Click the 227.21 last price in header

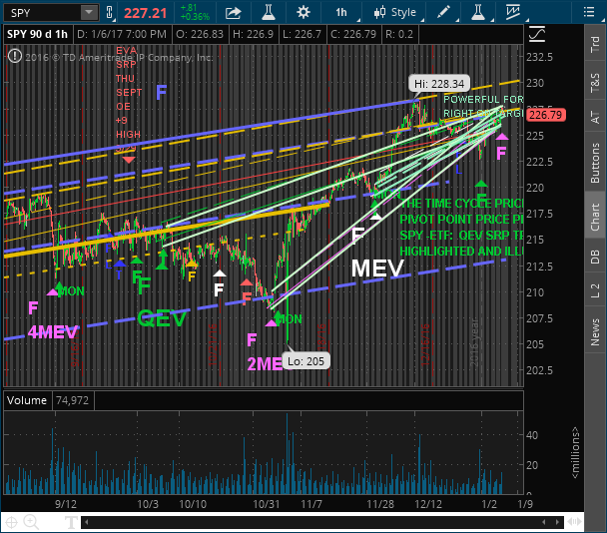[145, 13]
